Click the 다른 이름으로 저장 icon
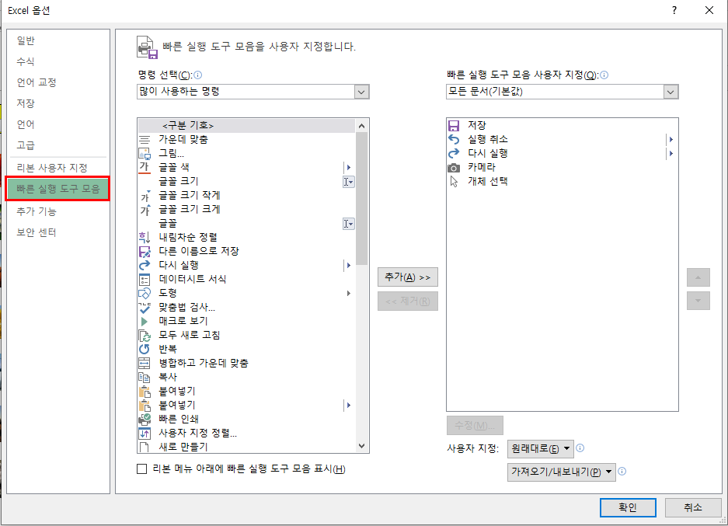Screen dimensions: 728x526 pyautogui.click(x=145, y=251)
